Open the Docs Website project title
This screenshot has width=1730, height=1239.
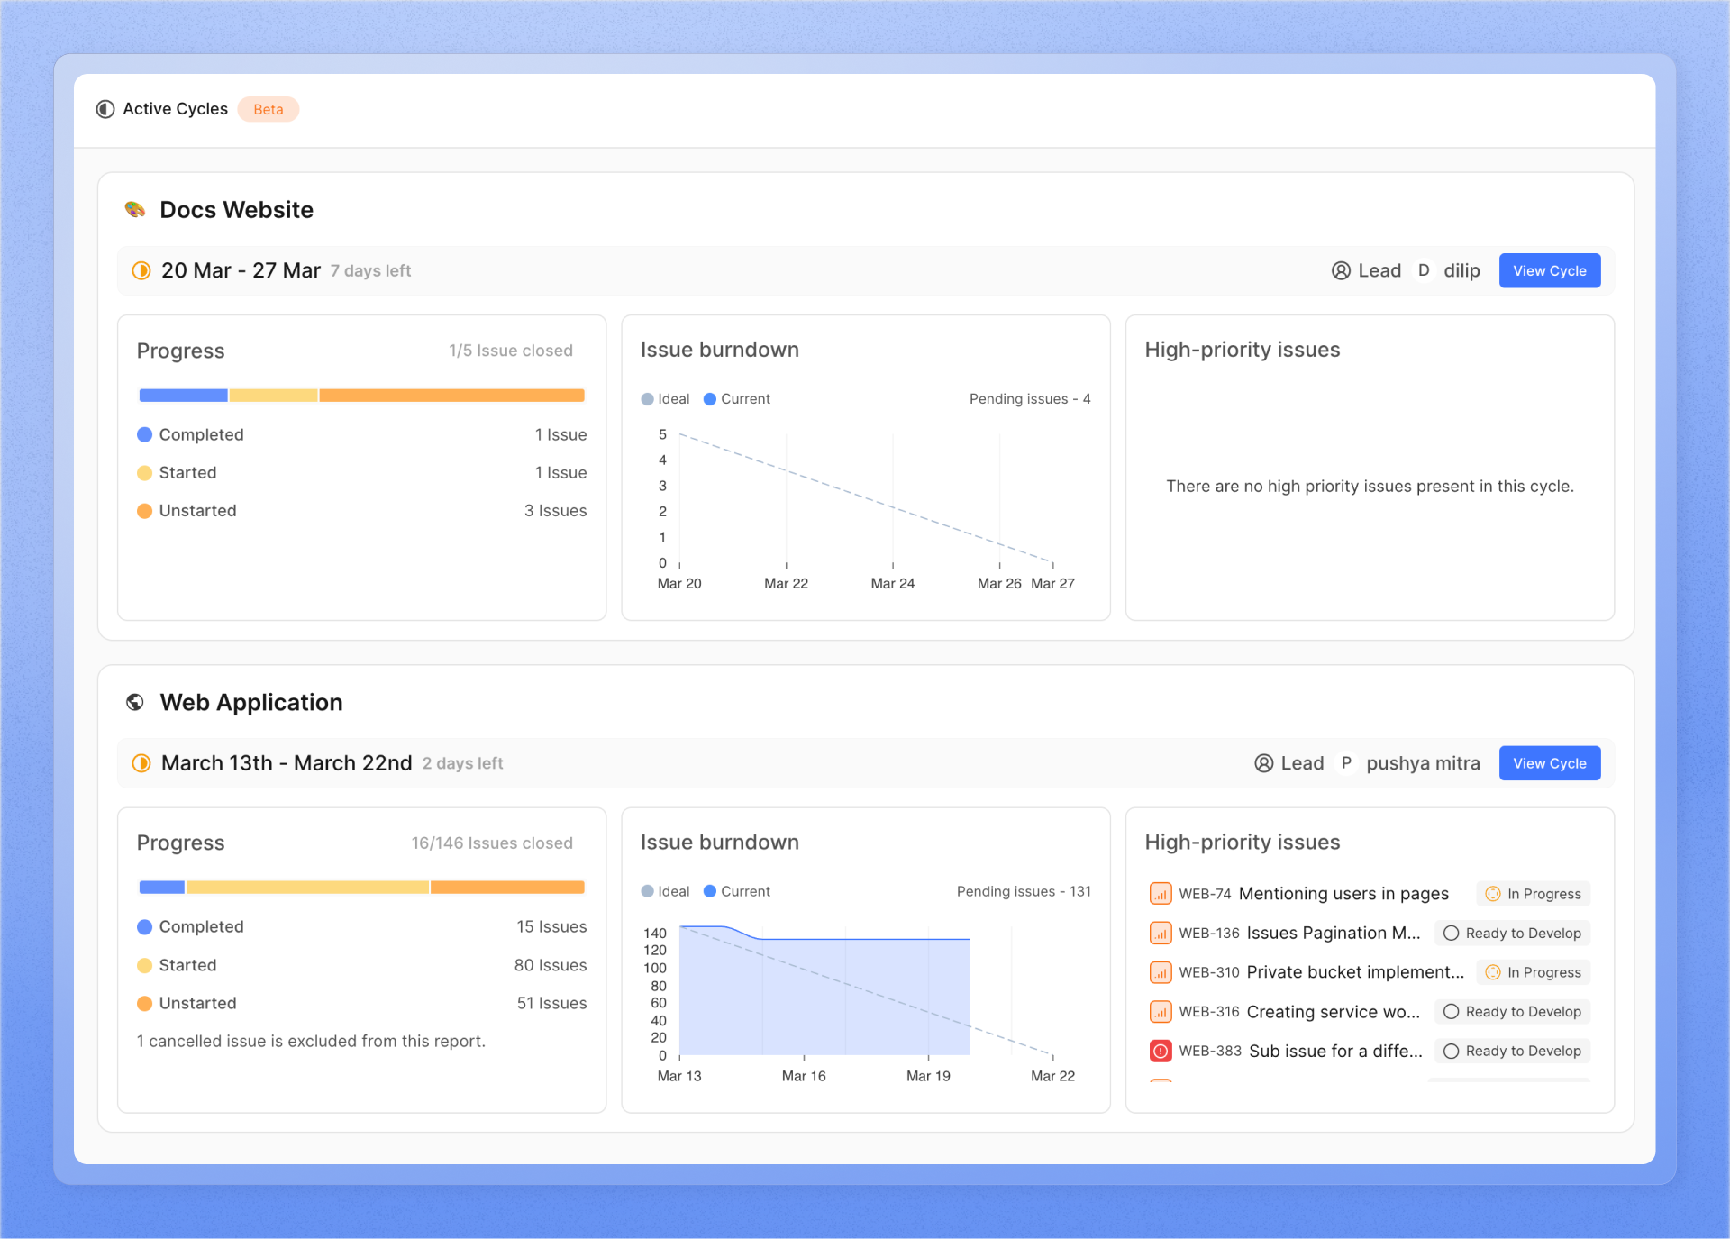pyautogui.click(x=236, y=210)
